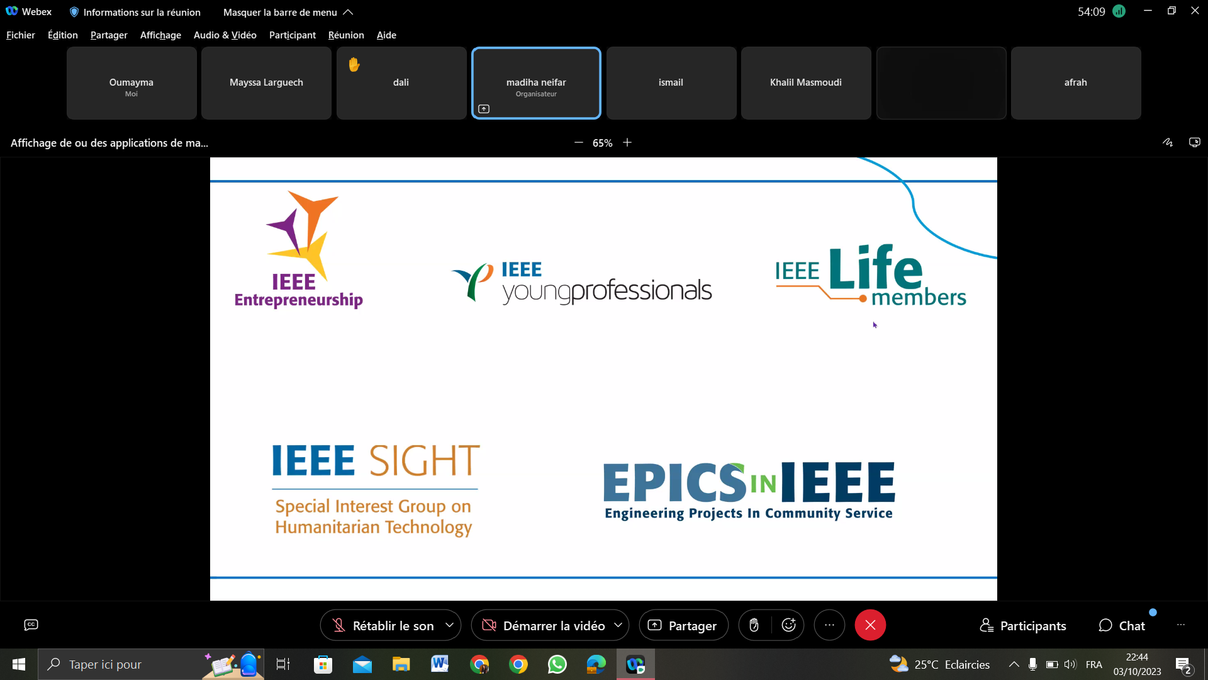Viewport: 1208px width, 680px height.
Task: Start camera with Démarrer la vidéo
Action: click(543, 625)
